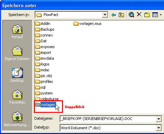Image resolution: width=164 pixels, height=134 pixels.
Task: Select the imvdata folder
Action: (x=45, y=58)
